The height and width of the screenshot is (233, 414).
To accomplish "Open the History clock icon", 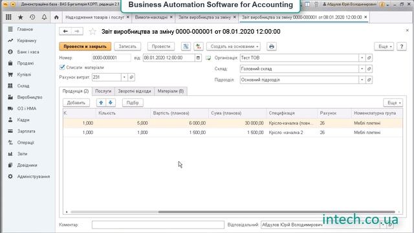I will [32, 17].
